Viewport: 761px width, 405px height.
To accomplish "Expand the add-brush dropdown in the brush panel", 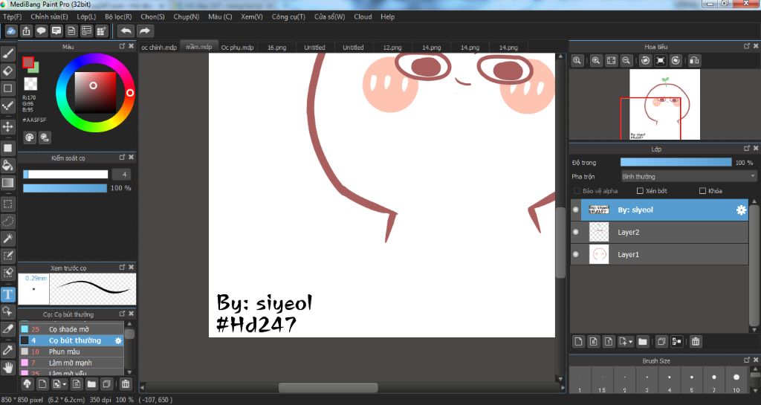I will click(x=65, y=384).
